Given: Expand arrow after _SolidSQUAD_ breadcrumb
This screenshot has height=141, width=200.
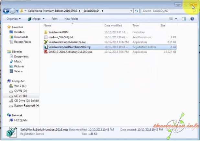Looking at the screenshot, I should [x=103, y=11].
